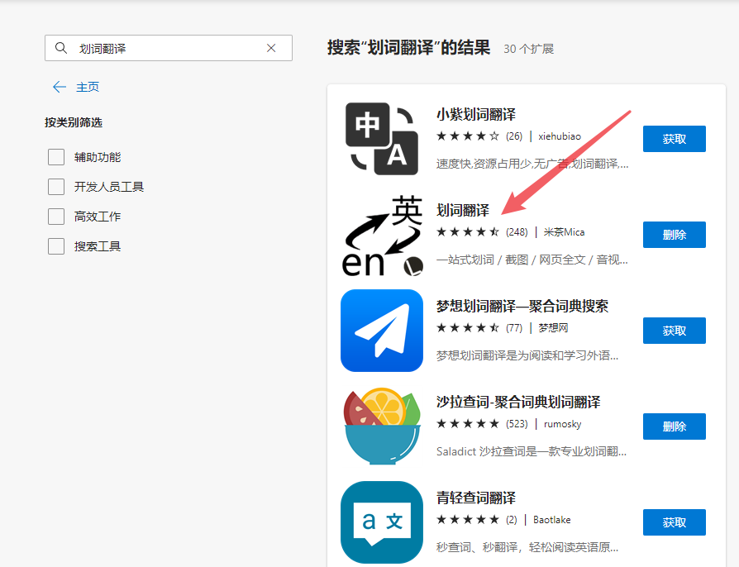Viewport: 739px width, 567px height.
Task: Open 沙拉查词-聚合词典划词翻译 title
Action: (518, 402)
